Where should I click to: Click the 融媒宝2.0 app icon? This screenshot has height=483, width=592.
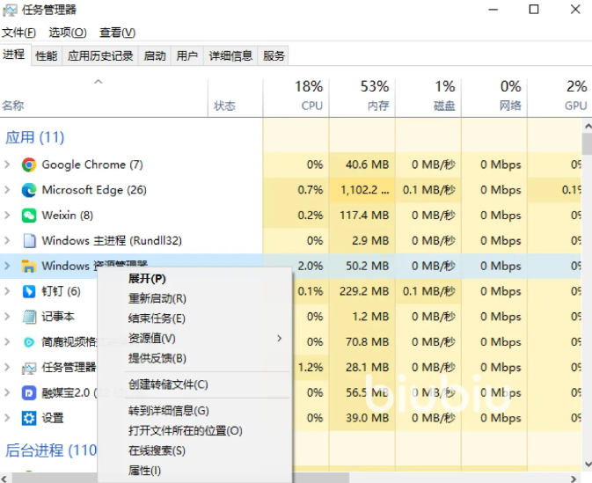[x=29, y=392]
